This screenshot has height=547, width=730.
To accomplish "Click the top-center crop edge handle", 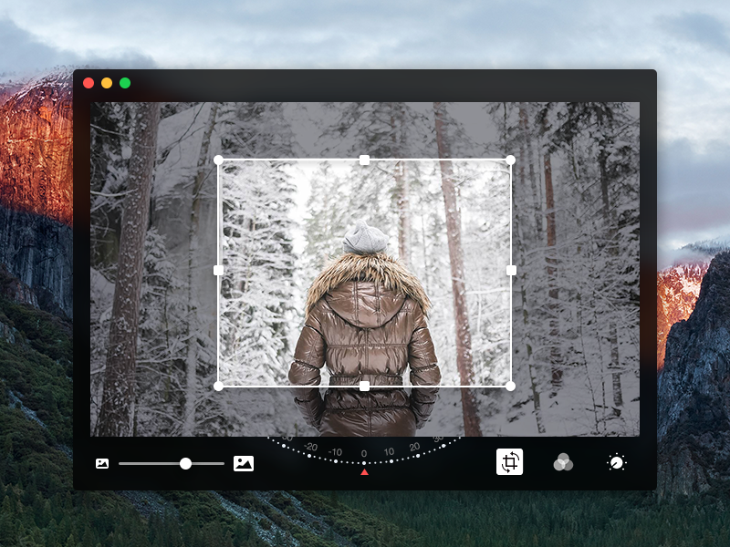I will pyautogui.click(x=364, y=160).
